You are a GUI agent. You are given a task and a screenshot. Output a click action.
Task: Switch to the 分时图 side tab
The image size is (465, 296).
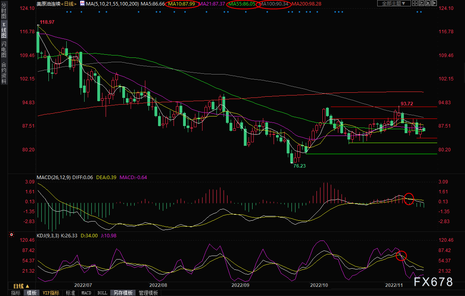tap(4, 11)
